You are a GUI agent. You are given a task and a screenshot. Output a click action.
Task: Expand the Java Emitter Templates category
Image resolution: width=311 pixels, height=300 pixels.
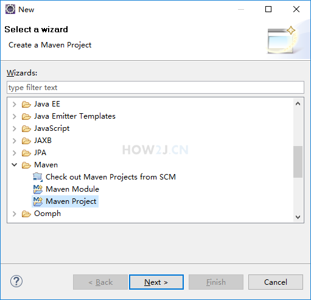click(x=15, y=116)
